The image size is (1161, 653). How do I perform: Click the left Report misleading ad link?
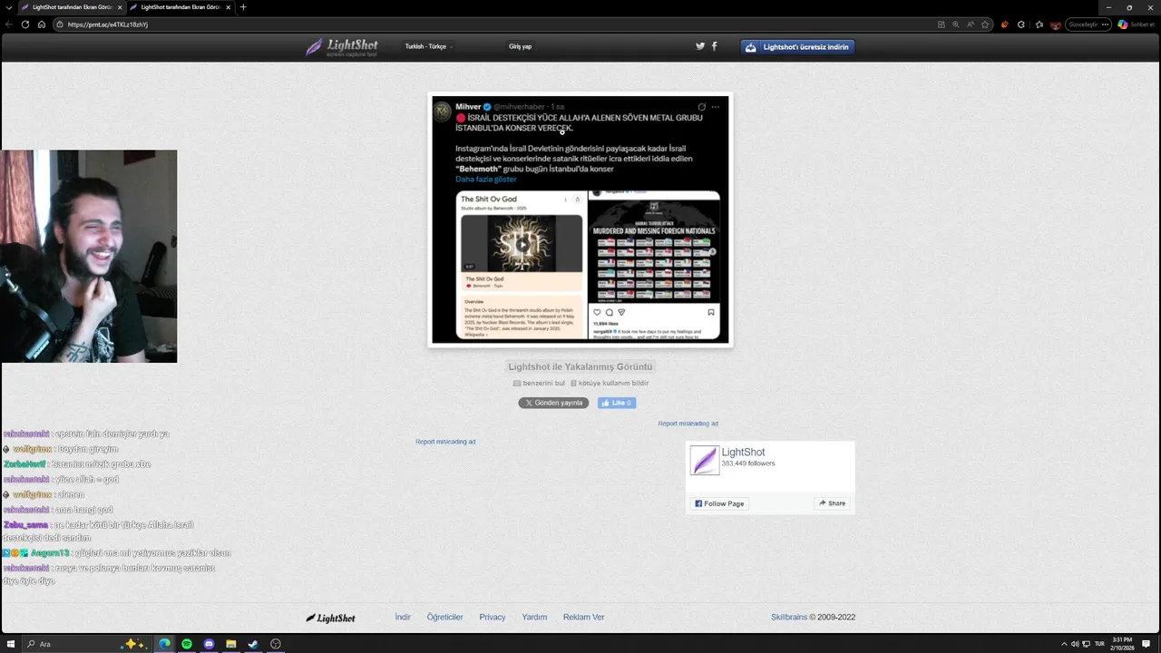tap(445, 442)
